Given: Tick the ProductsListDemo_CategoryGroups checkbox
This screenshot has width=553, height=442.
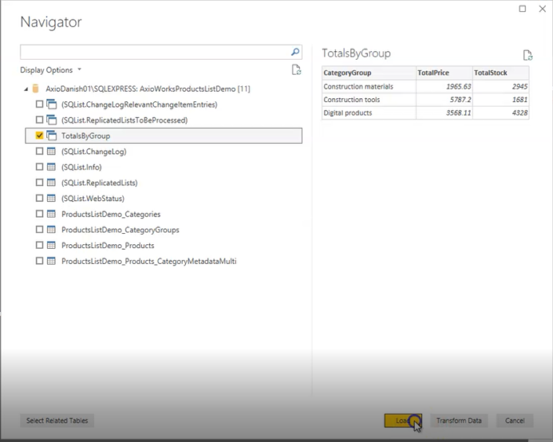Looking at the screenshot, I should 39,230.
